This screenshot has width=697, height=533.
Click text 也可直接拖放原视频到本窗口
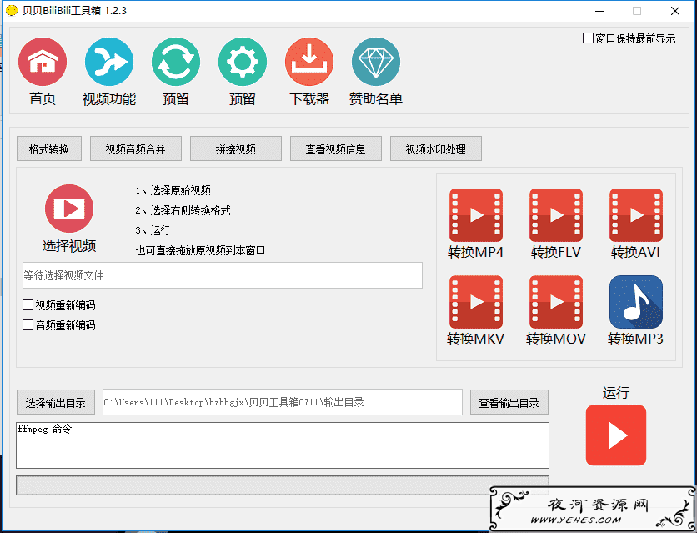point(200,250)
